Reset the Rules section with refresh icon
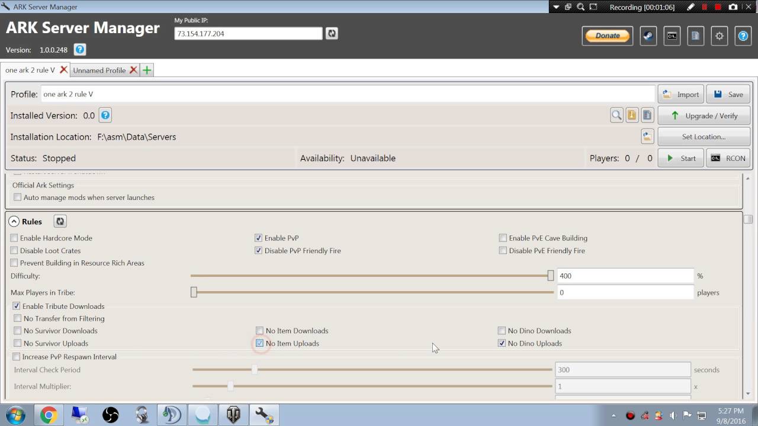The image size is (758, 426). [x=60, y=221]
